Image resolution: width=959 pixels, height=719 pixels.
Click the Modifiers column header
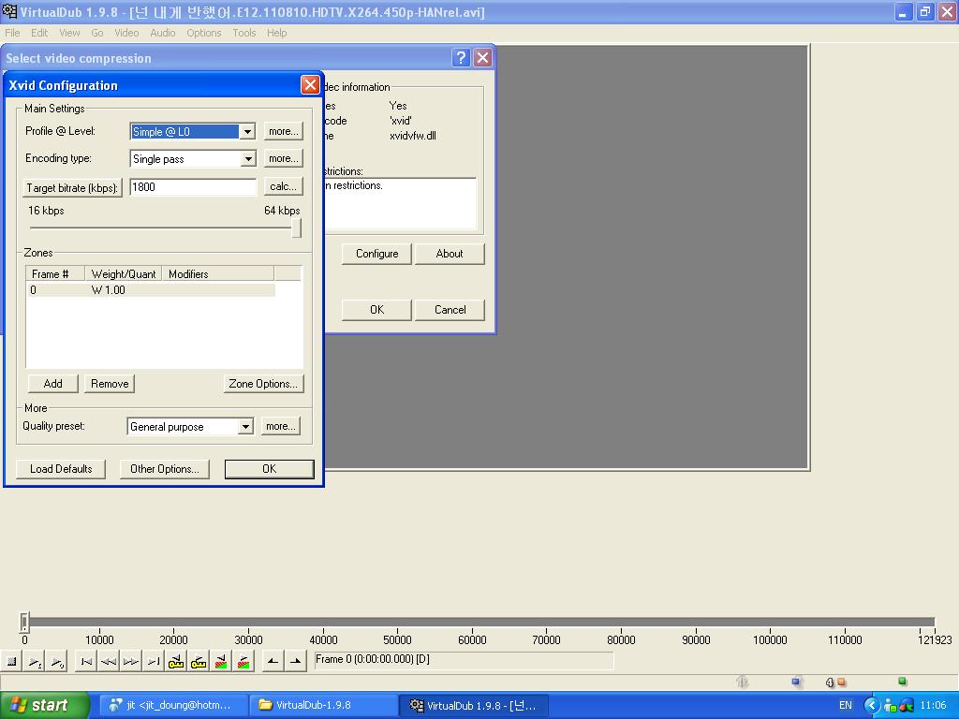[x=217, y=274]
